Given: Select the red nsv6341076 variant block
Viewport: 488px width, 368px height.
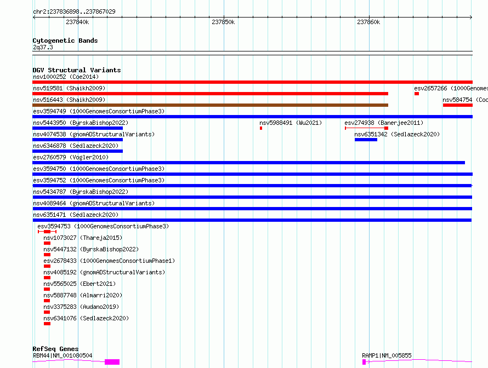Looking at the screenshot, I should [47, 324].
